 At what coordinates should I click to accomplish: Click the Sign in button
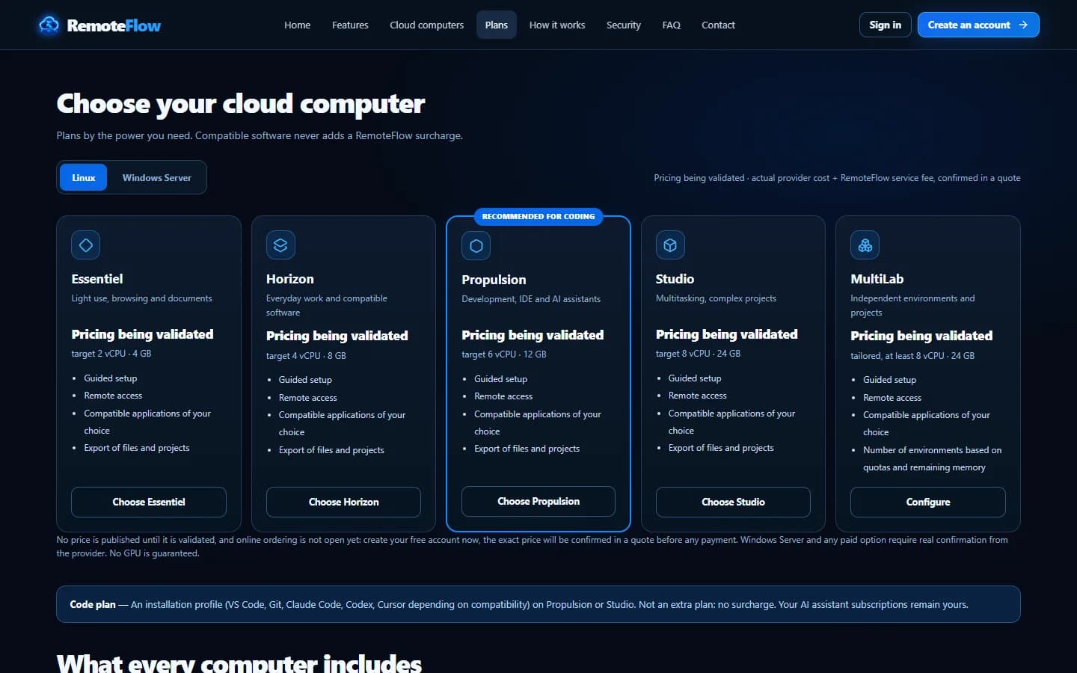[886, 25]
